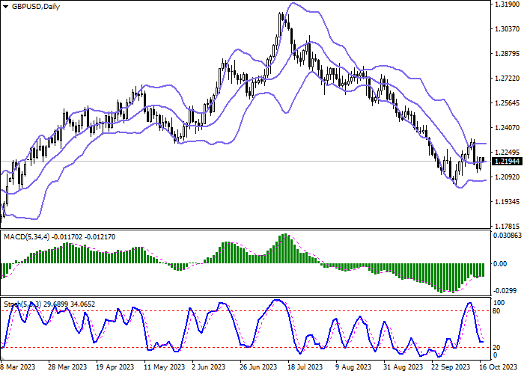The image size is (524, 374).
Task: Select the 19 Apr 2023 date label
Action: coord(109,368)
